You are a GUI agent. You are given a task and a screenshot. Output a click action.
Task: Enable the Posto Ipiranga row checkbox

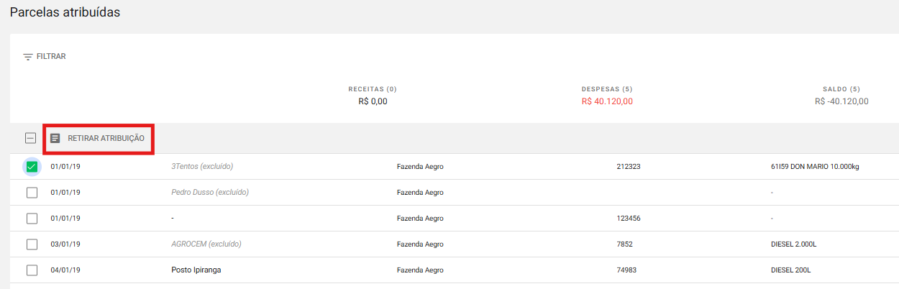pyautogui.click(x=32, y=270)
